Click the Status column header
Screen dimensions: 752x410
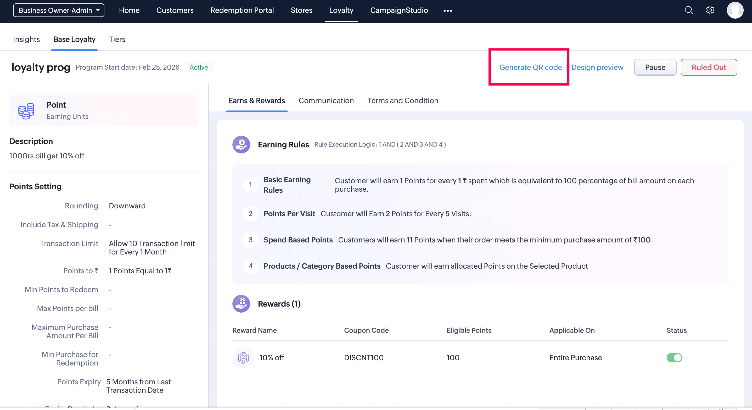point(676,330)
